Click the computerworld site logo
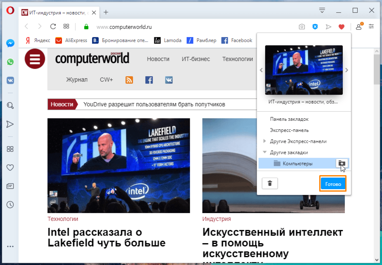Image resolution: width=382 pixels, height=265 pixels. [x=92, y=59]
